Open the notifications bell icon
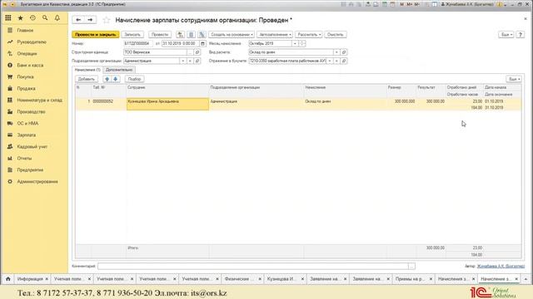533x299 pixels. click(57, 17)
